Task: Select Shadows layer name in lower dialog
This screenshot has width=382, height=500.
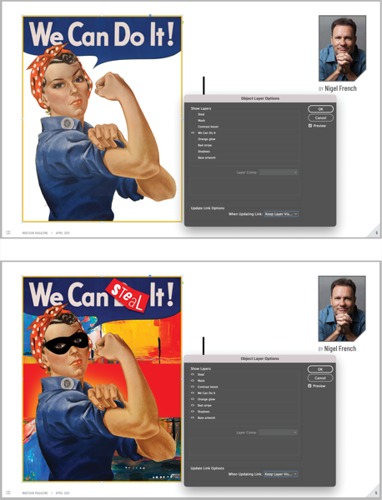Action: (204, 412)
